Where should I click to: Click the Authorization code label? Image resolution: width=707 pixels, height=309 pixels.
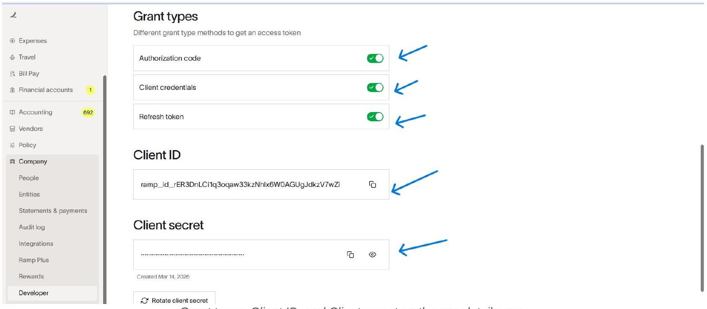point(170,58)
